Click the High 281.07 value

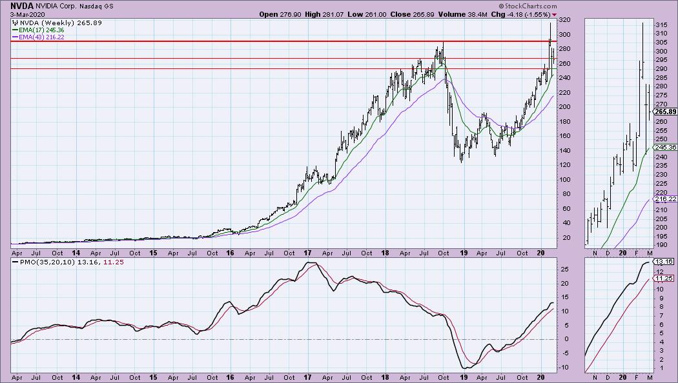click(x=324, y=14)
